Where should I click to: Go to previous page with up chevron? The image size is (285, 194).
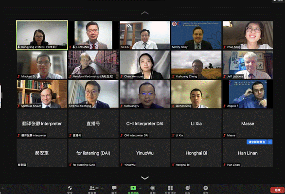click(x=145, y=13)
